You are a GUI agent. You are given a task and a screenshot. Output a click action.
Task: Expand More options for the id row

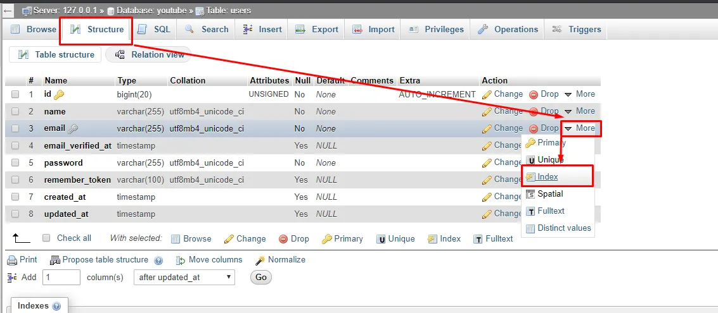click(x=580, y=94)
